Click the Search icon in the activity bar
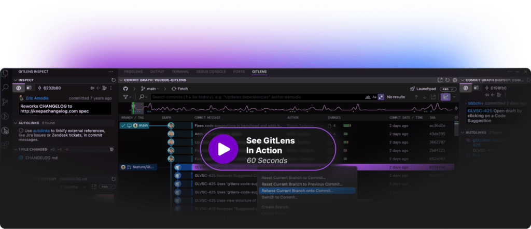 click(5, 88)
